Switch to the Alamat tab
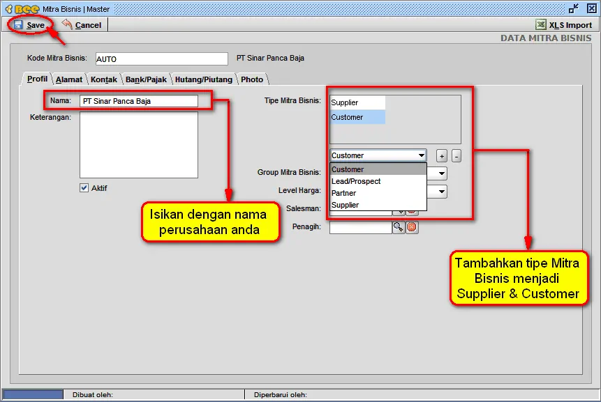Viewport: 601px width, 402px height. pyautogui.click(x=69, y=79)
